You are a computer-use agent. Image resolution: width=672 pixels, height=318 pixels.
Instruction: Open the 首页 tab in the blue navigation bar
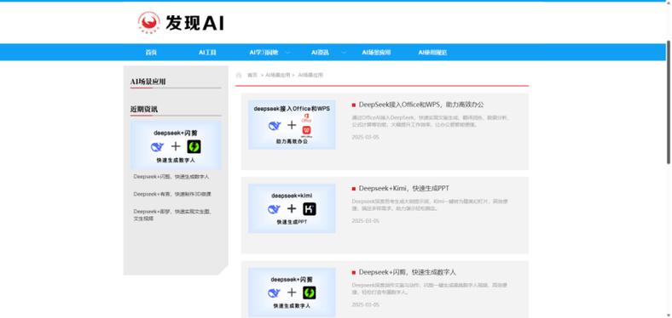151,53
